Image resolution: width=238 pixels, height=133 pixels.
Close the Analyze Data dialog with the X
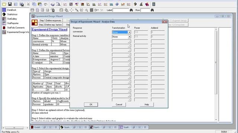pos(164,22)
